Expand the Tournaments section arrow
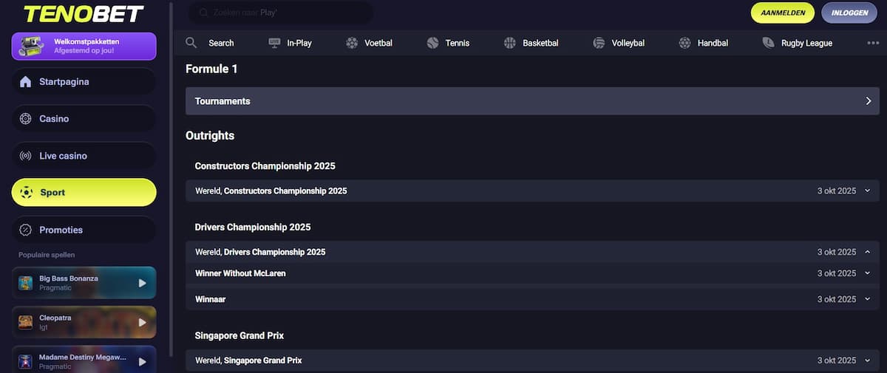This screenshot has height=373, width=887. 869,101
